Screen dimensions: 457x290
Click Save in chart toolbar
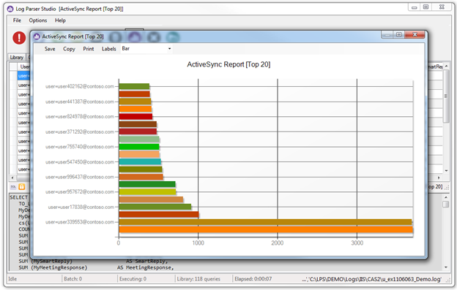tap(50, 49)
